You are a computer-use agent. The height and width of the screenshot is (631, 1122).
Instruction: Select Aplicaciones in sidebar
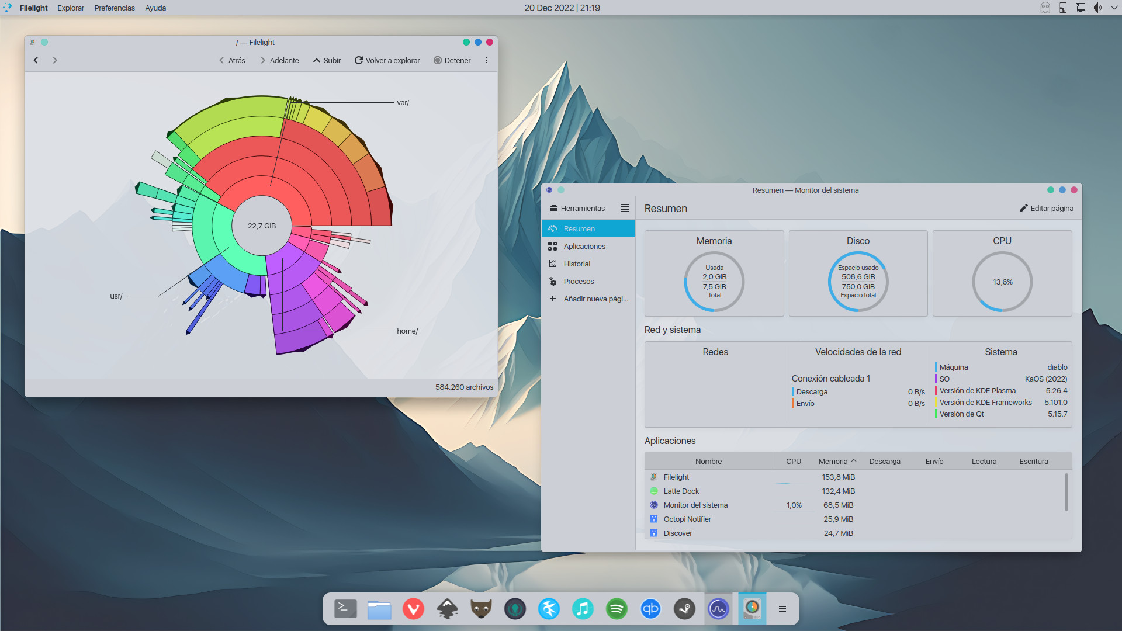pos(584,246)
